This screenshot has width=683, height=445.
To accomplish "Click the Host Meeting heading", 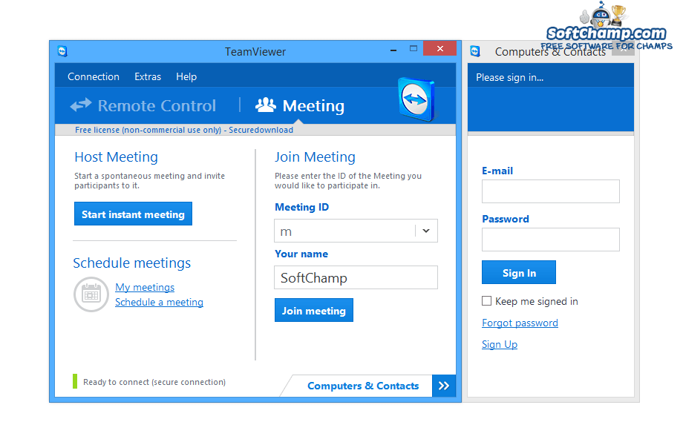I will (x=116, y=156).
